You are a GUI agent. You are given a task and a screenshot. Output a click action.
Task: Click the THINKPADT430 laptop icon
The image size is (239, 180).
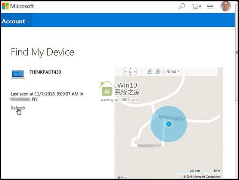(x=18, y=74)
